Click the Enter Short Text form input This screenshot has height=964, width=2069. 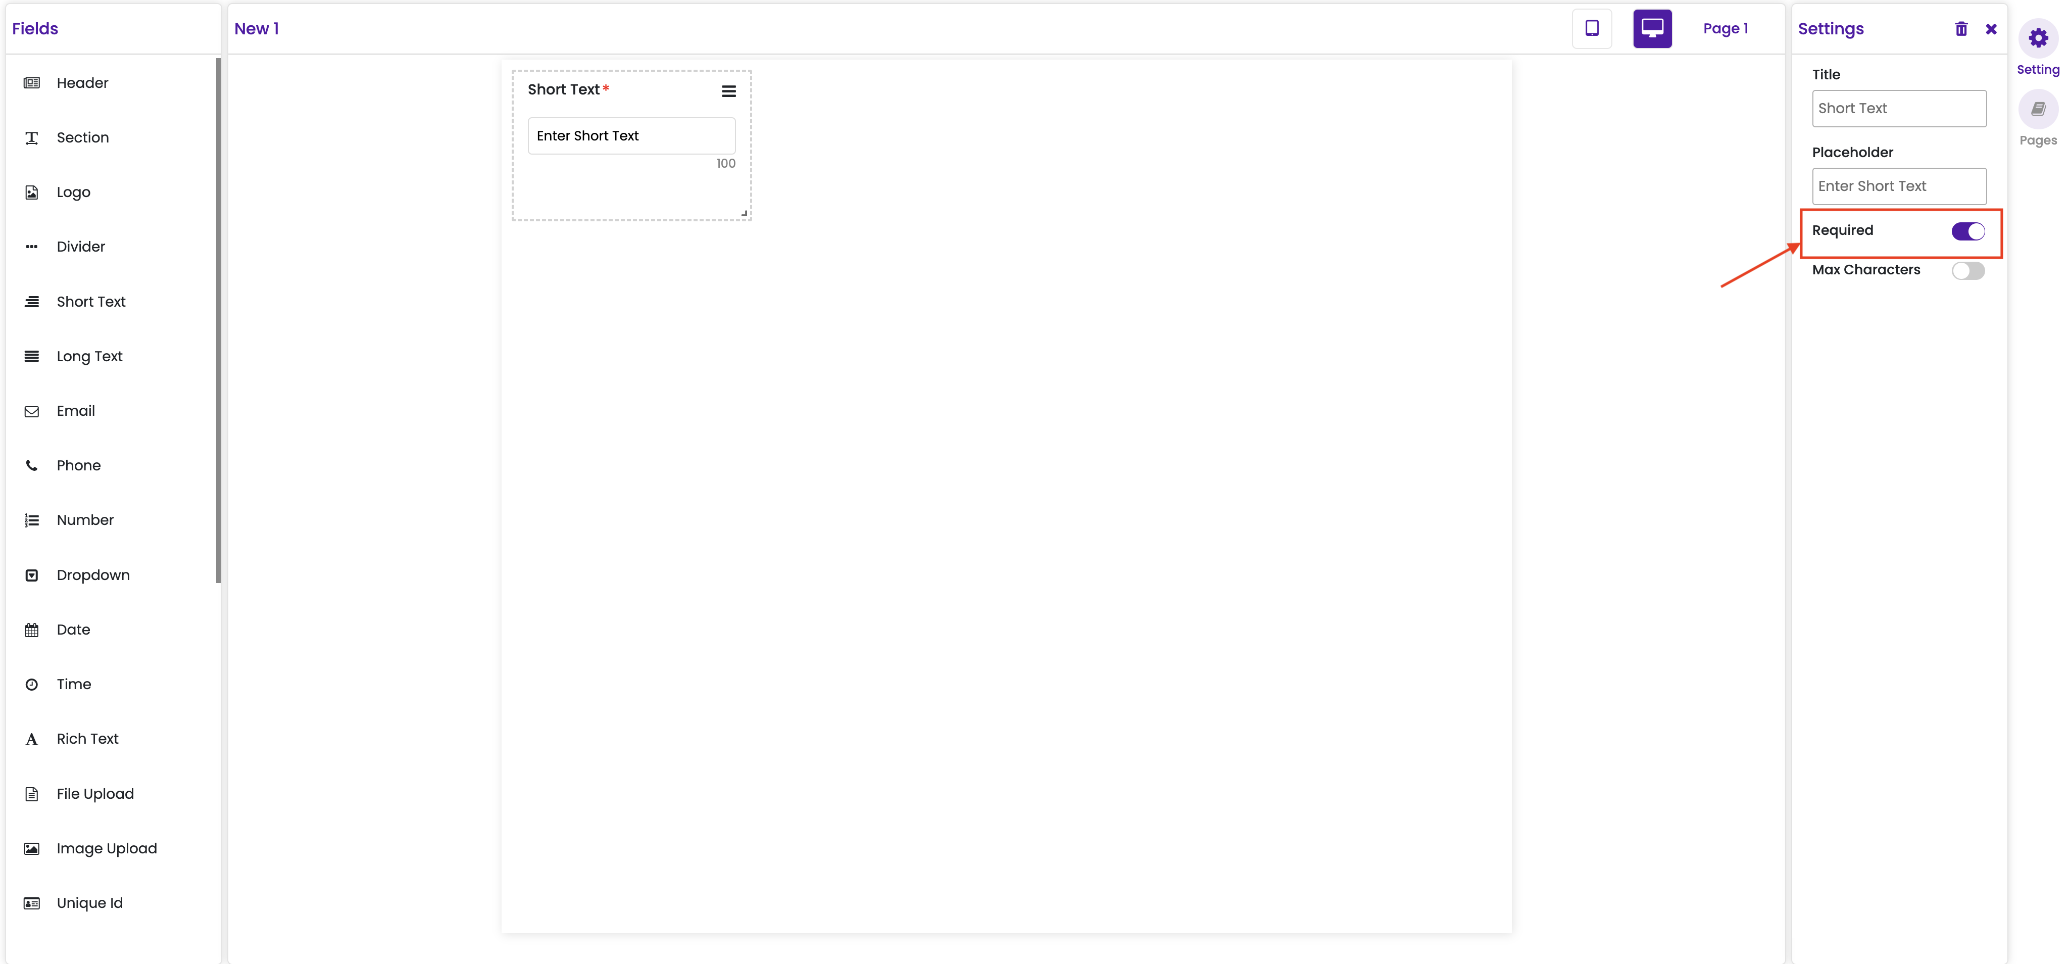coord(631,136)
